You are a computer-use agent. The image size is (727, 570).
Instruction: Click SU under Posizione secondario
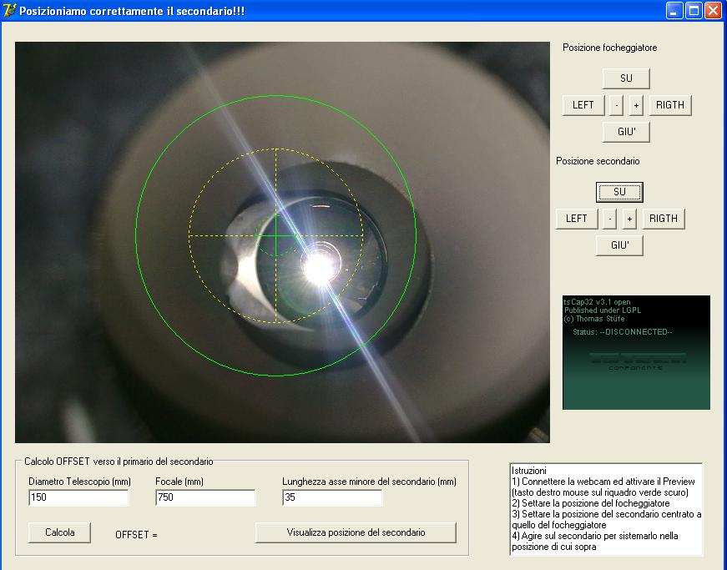click(x=619, y=192)
